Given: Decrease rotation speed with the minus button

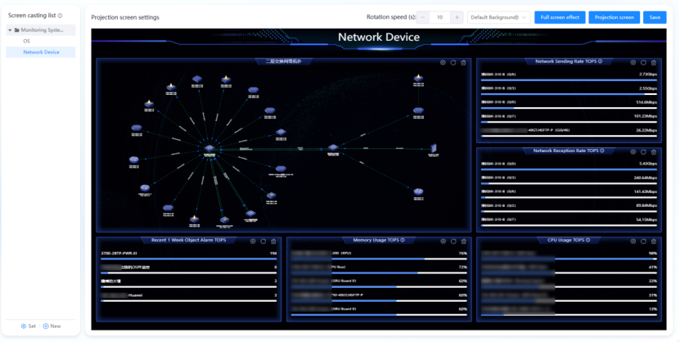Looking at the screenshot, I should [424, 17].
